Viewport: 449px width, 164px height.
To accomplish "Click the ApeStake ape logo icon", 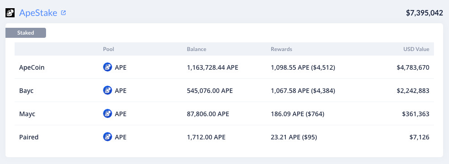I will tap(10, 13).
